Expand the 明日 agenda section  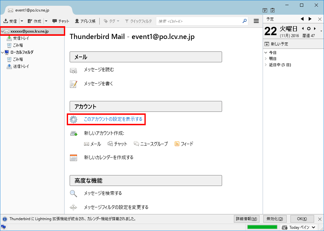point(266,59)
